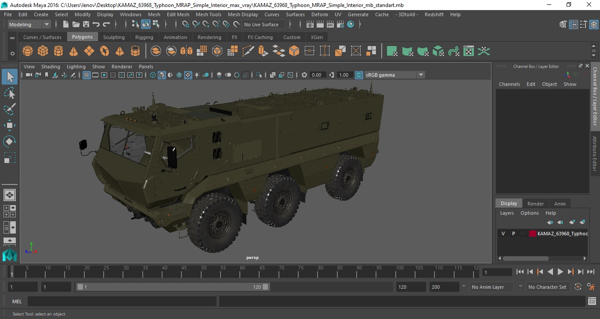Create a polygon pyramid from the shelf

[119, 51]
